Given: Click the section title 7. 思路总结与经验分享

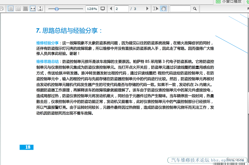Looking at the screenshot, I should click(69, 30).
